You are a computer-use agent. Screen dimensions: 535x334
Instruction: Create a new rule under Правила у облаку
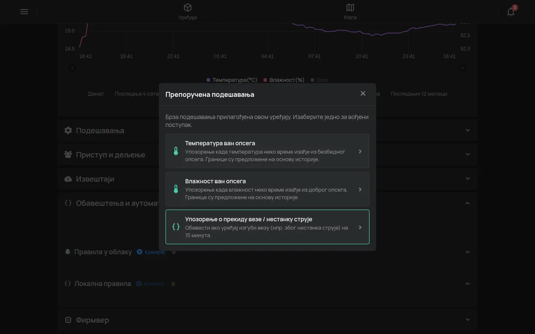click(x=151, y=252)
